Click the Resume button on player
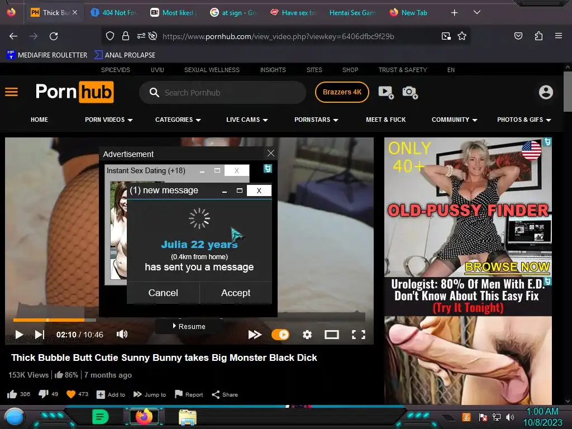Image resolution: width=572 pixels, height=429 pixels. pyautogui.click(x=189, y=326)
